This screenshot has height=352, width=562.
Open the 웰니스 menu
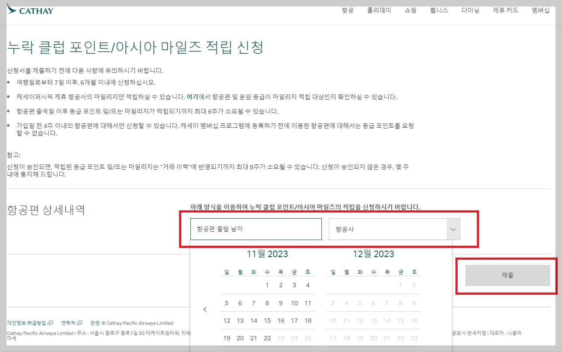(x=439, y=10)
